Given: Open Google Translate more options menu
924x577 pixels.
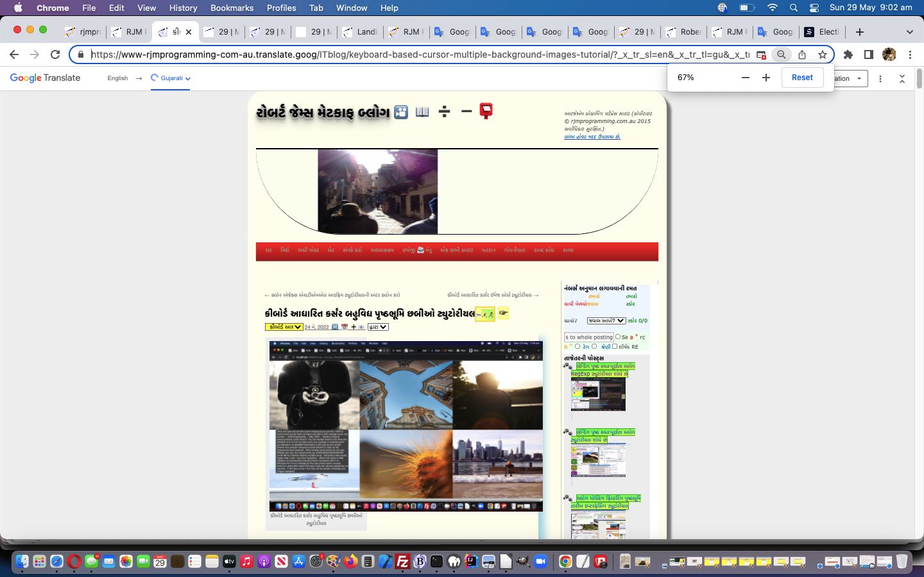Looking at the screenshot, I should (x=880, y=78).
